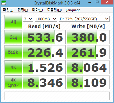Click the 4K write result 8.064

click(x=88, y=67)
